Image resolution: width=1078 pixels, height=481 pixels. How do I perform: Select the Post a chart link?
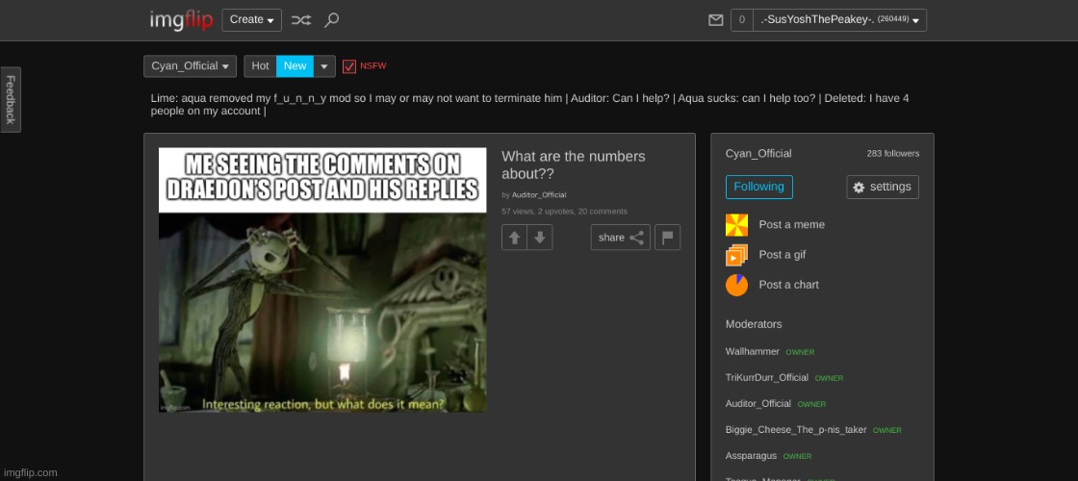click(x=788, y=285)
